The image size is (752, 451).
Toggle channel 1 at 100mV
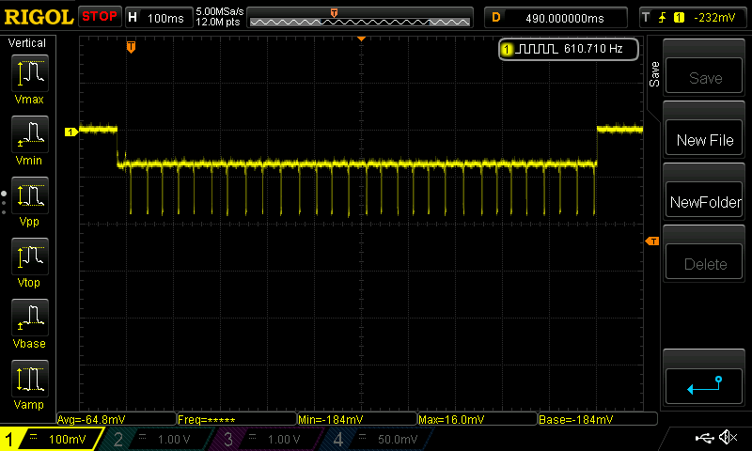pyautogui.click(x=52, y=439)
